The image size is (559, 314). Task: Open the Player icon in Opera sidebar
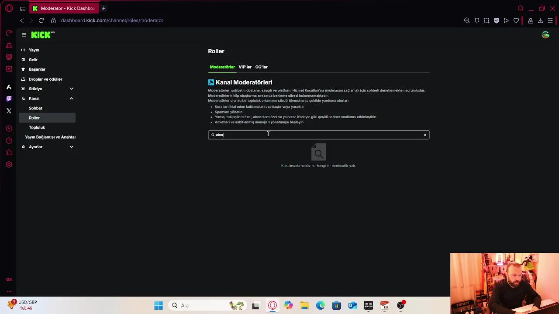(x=9, y=128)
